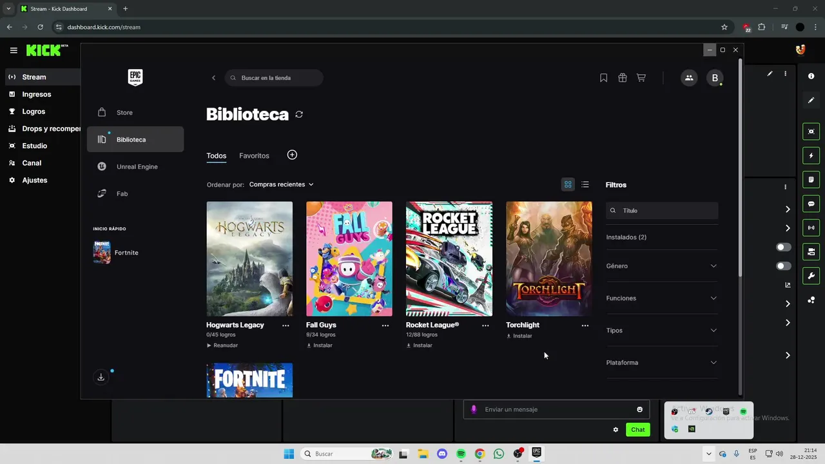Image resolution: width=825 pixels, height=464 pixels.
Task: Open Fall Guys three-dot options menu
Action: click(385, 325)
